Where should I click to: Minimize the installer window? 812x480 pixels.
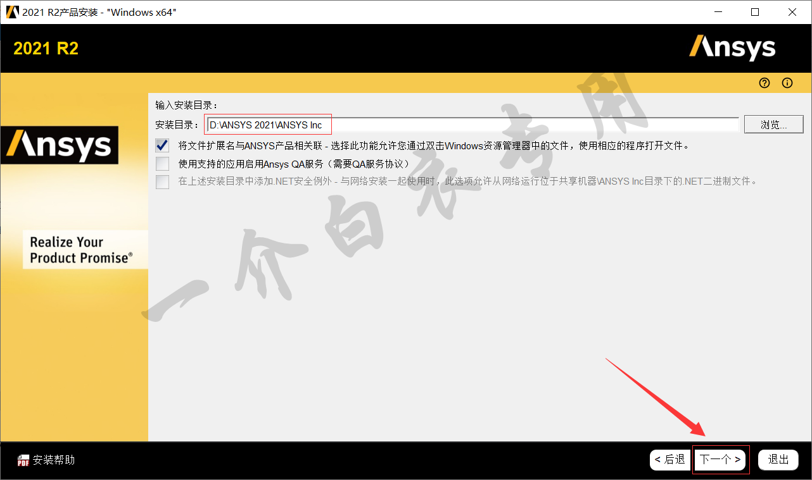718,12
